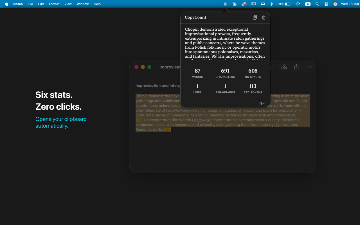Share the note from Notes toolbar
This screenshot has height=225, width=360.
pyautogui.click(x=296, y=67)
